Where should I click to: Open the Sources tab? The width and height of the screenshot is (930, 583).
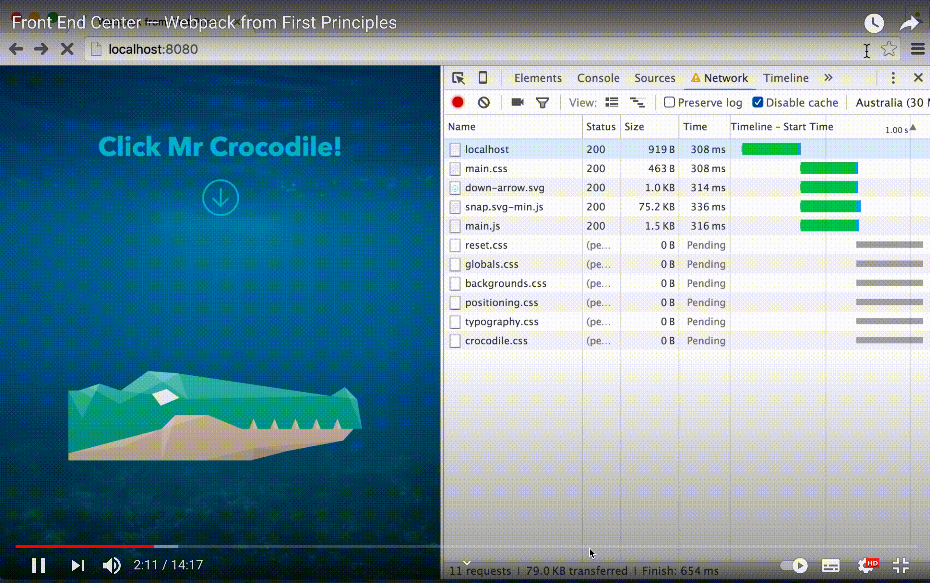pyautogui.click(x=655, y=78)
